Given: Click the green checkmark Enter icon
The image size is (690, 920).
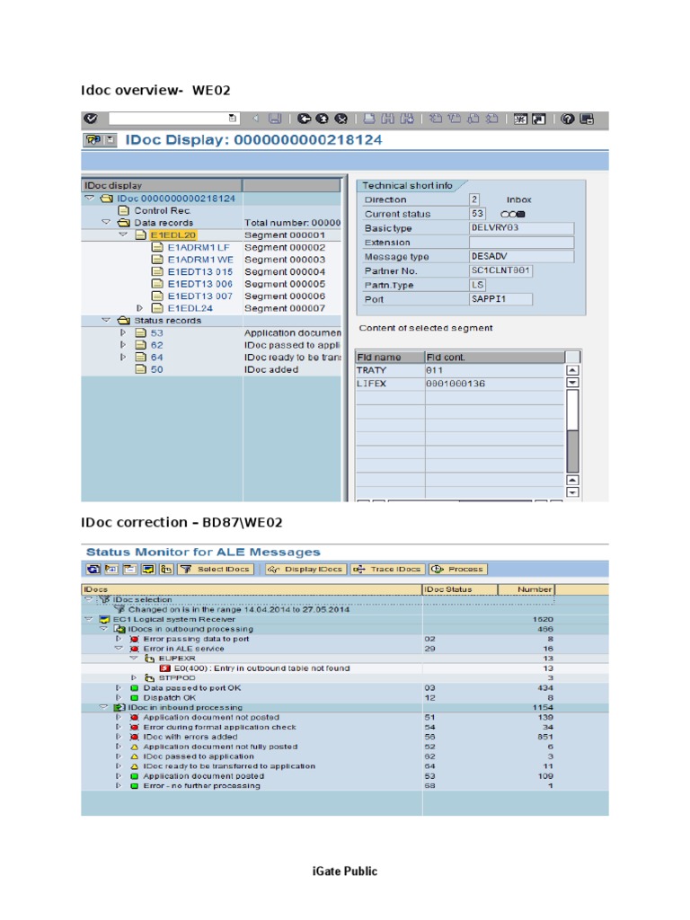Looking at the screenshot, I should click(x=91, y=119).
